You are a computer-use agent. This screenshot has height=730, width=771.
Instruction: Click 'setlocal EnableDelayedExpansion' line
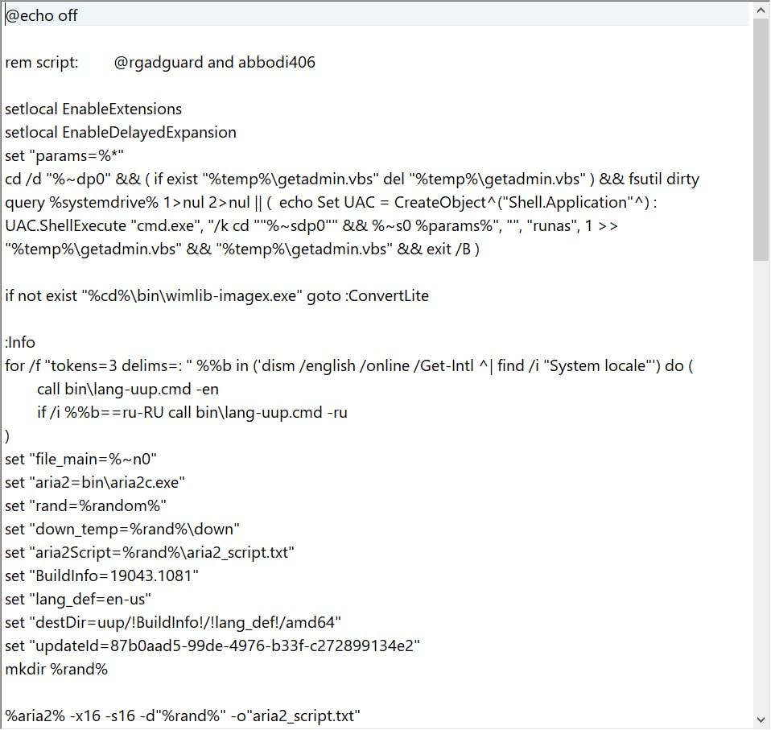pos(121,133)
